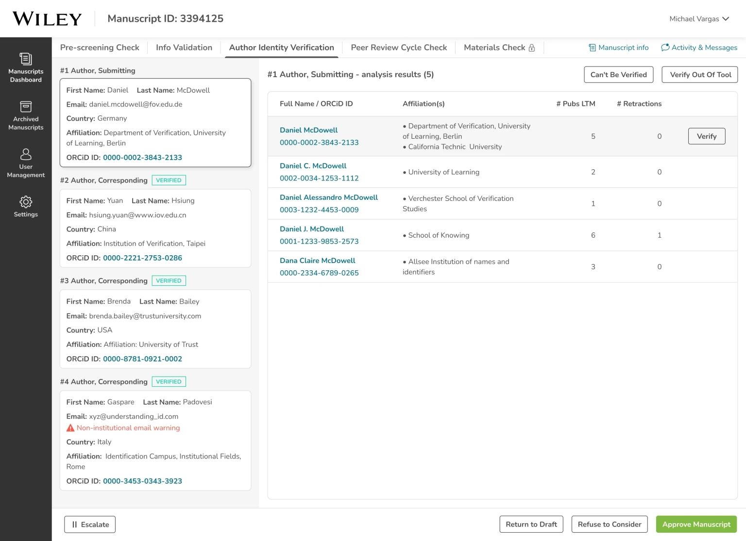Click 'University of Learning' affiliation in second row
Screen dimensions: 746x541
(443, 172)
